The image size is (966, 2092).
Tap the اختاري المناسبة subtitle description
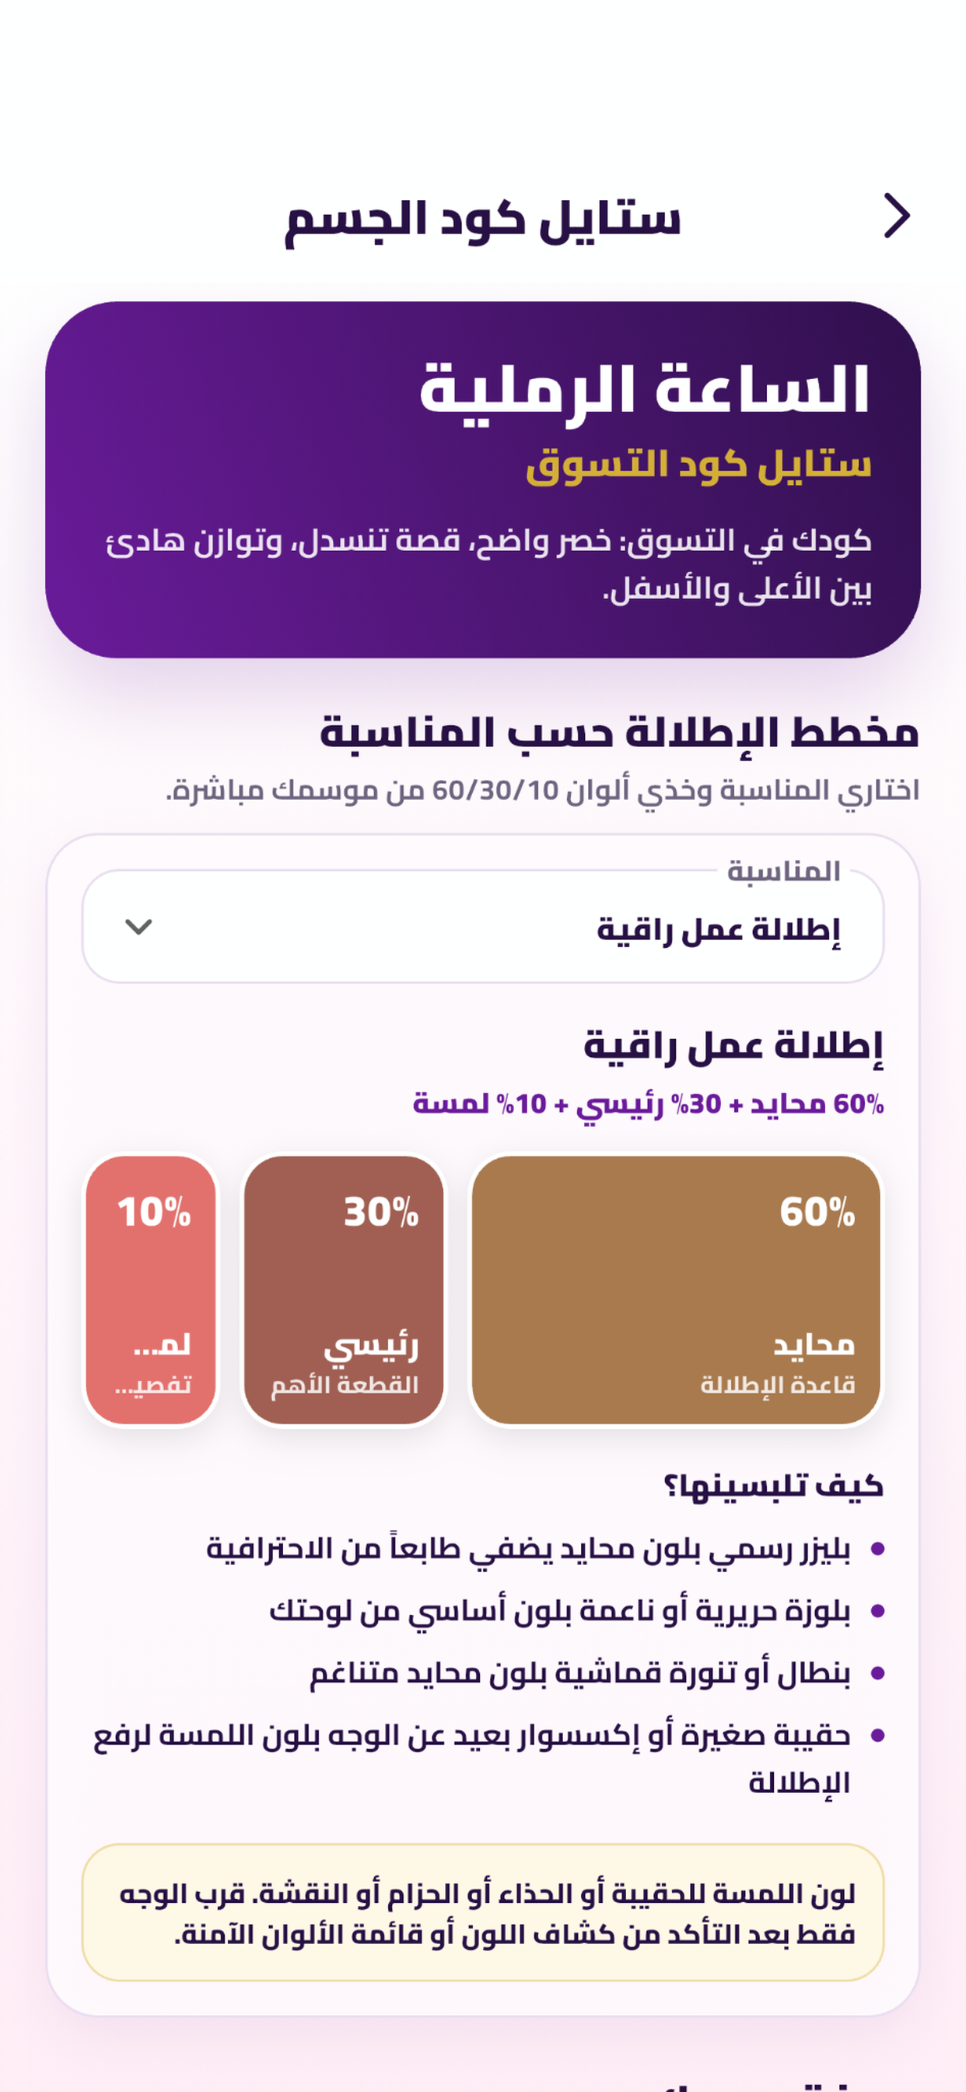(542, 790)
